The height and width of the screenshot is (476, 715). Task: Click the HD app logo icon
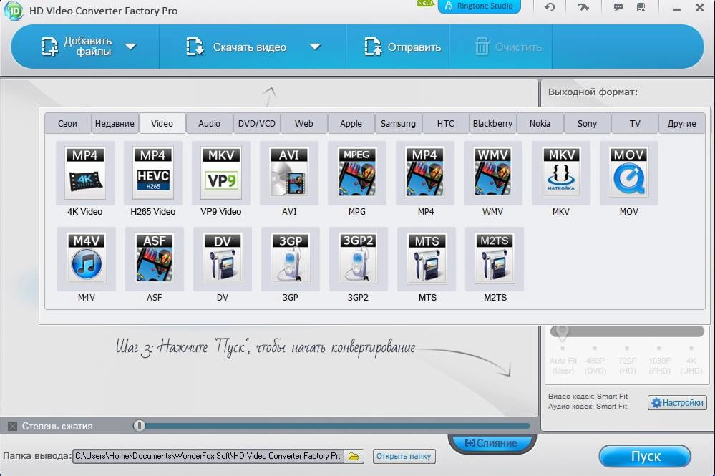13,10
